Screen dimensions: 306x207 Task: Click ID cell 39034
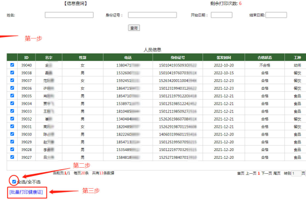click(27, 103)
